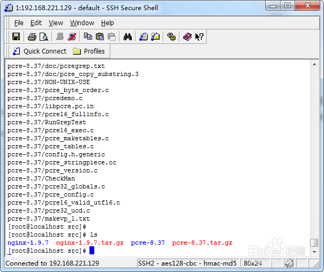Open Find with binoculars icon
Viewport: 324px width, 272px height.
pos(127,37)
